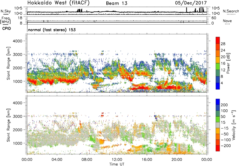Click the power panel "Slant Range [km]" label
Viewport: 239px width, 166px height.
pos(8,63)
